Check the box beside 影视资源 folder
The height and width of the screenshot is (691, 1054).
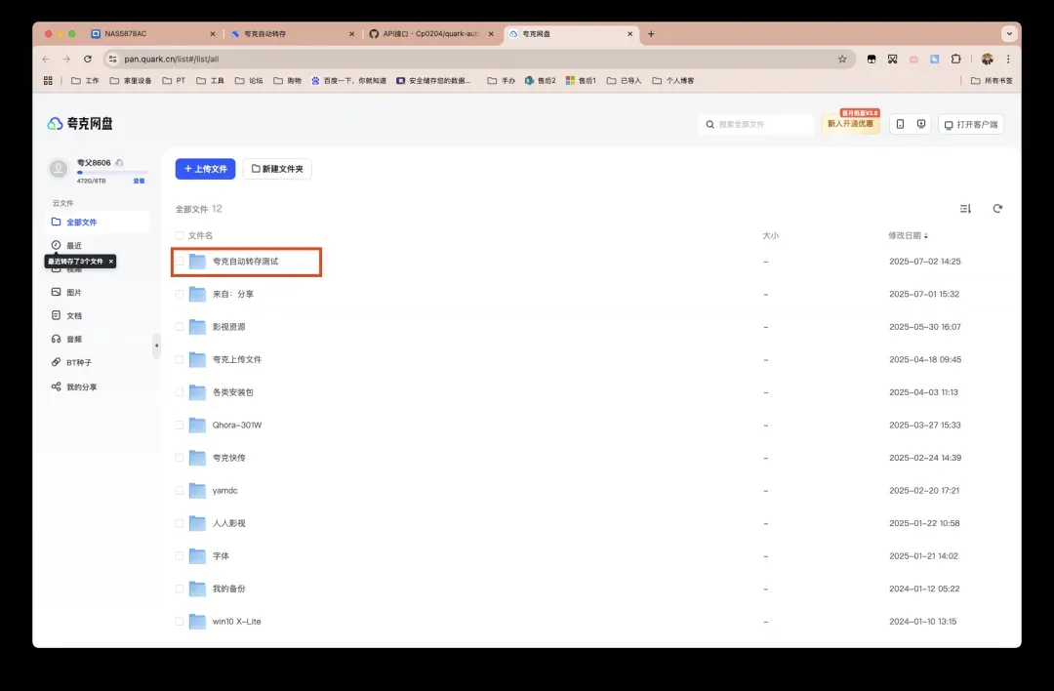point(180,327)
